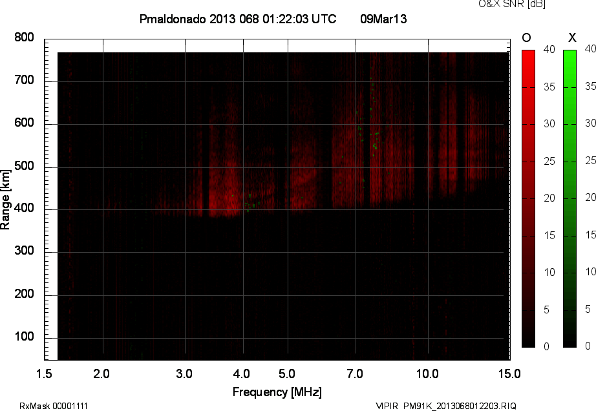
Task: Click the red O-mode SNR color bar
Action: point(528,198)
